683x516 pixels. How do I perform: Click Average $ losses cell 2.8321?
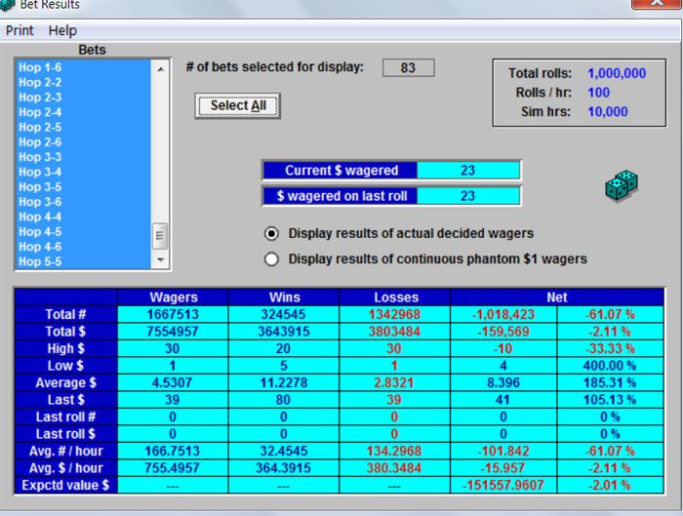[x=394, y=382]
